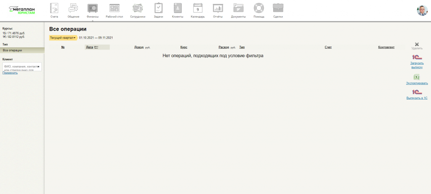Switch to the Финансы section
Screen dimensions: 431x194
(x=93, y=8)
